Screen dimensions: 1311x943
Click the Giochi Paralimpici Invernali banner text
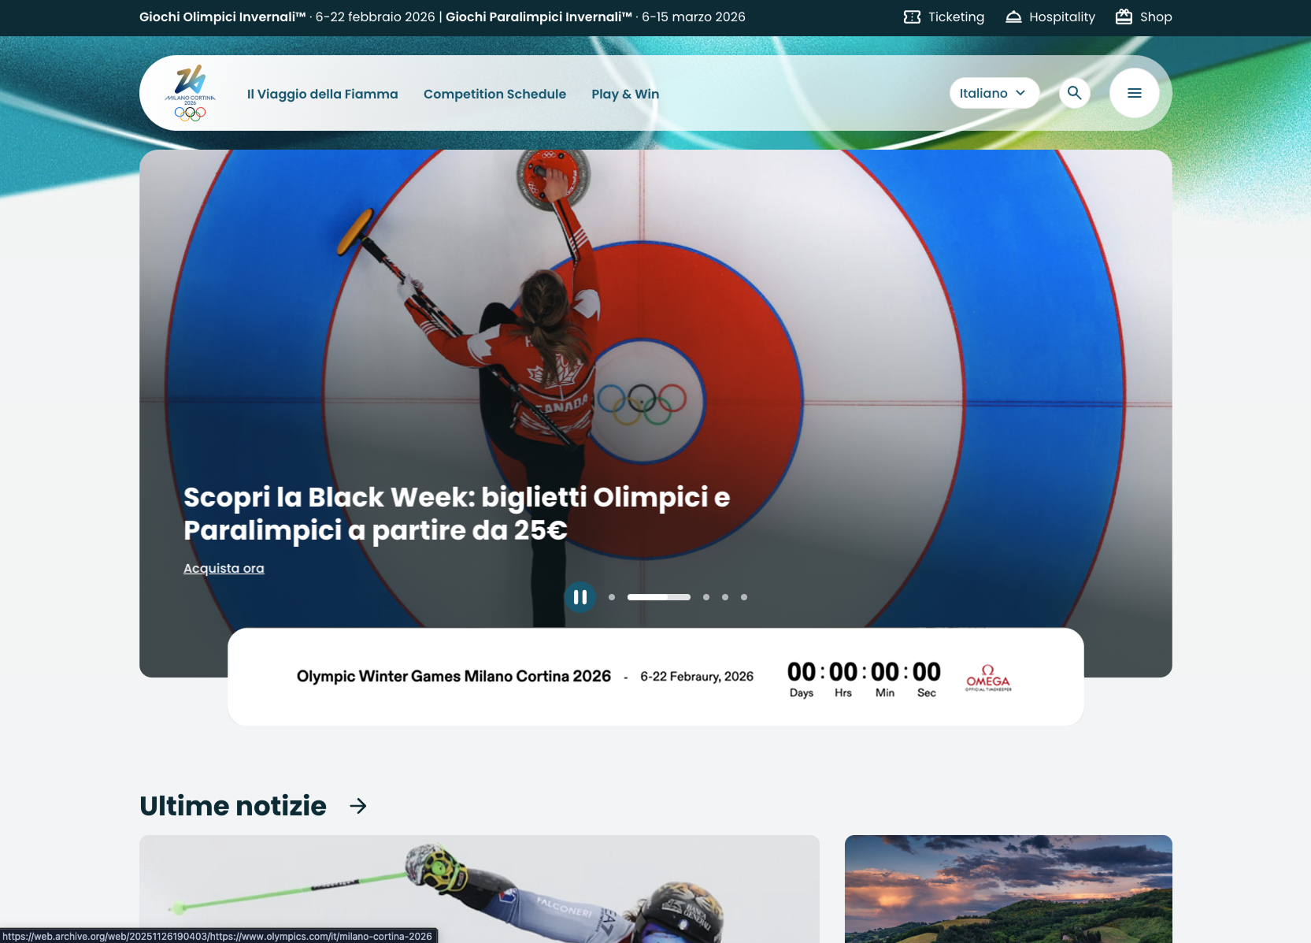pyautogui.click(x=539, y=17)
